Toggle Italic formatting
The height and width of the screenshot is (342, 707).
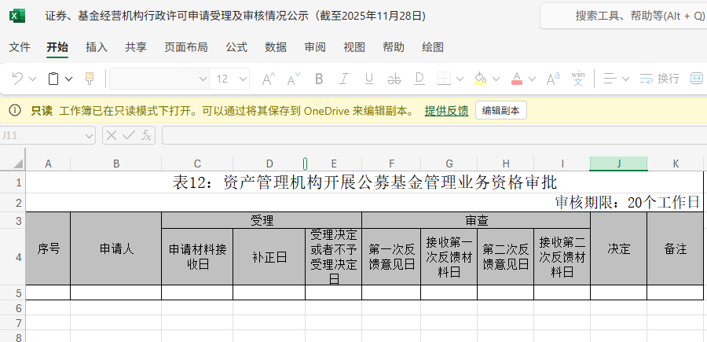tap(344, 79)
